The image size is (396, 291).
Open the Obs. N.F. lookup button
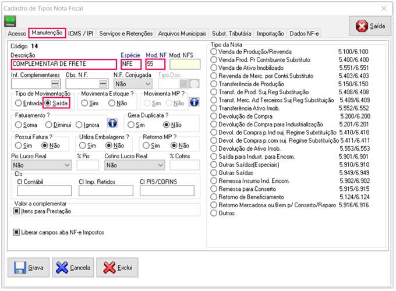pos(104,84)
